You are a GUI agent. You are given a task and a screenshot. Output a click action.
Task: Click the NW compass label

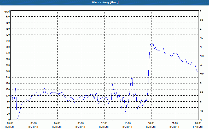click(x=202, y=56)
